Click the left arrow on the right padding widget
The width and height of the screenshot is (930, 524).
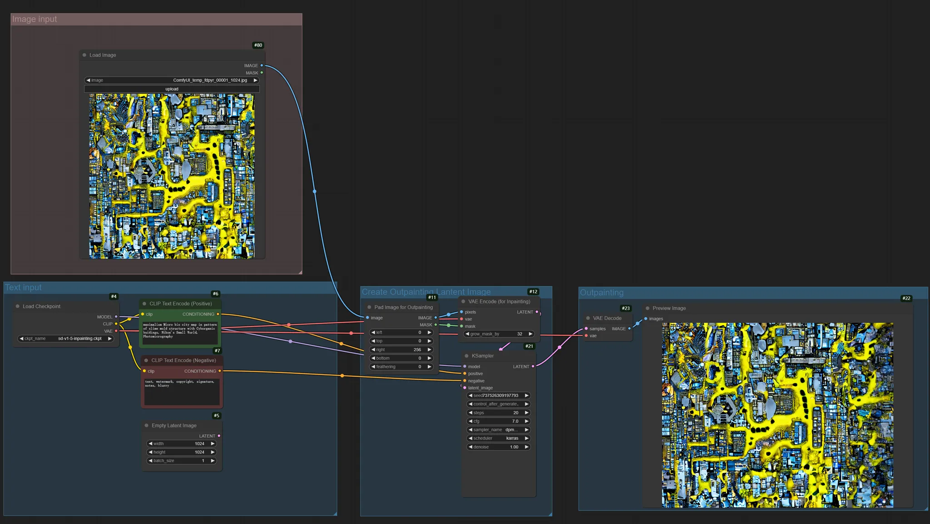pyautogui.click(x=373, y=350)
